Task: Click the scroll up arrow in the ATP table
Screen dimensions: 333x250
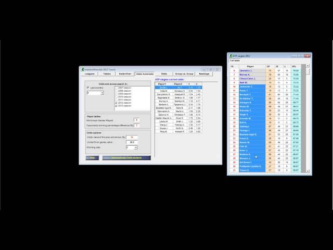Action: pyautogui.click(x=307, y=67)
